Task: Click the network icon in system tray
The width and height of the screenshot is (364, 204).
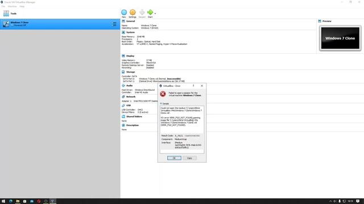Action: [344, 201]
